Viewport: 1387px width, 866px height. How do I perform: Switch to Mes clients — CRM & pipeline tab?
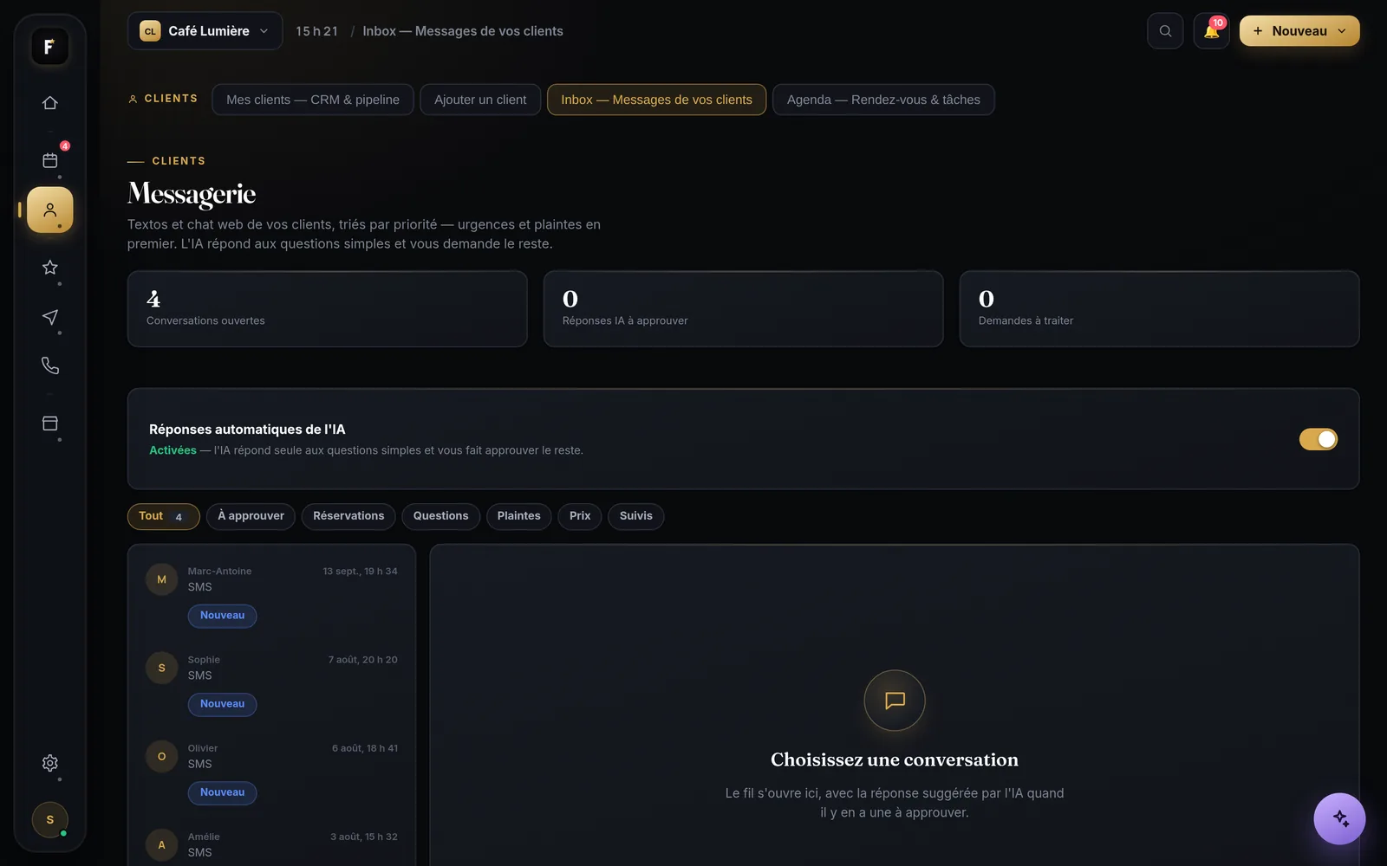click(313, 100)
